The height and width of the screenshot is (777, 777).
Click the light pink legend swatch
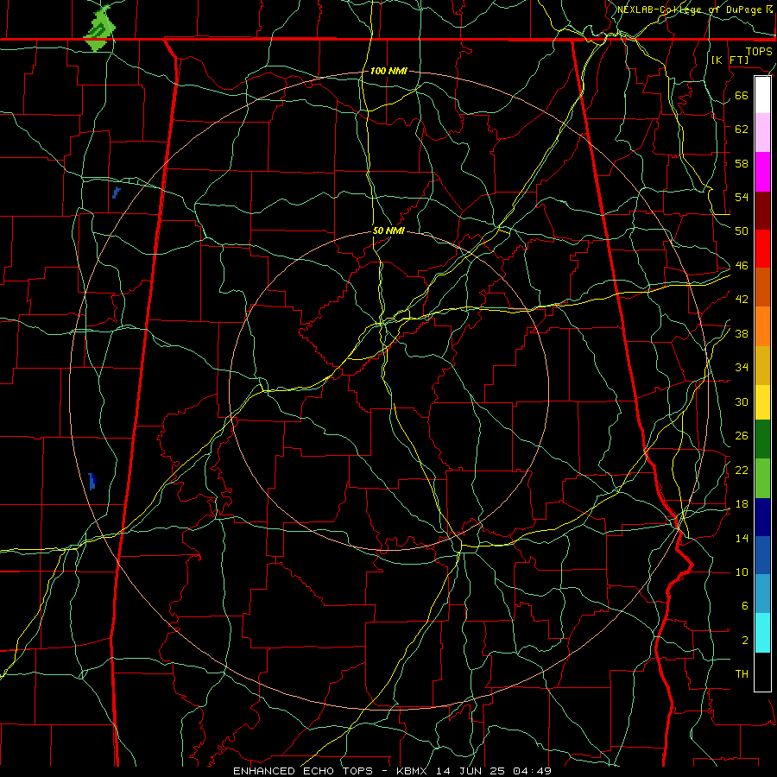click(x=762, y=132)
